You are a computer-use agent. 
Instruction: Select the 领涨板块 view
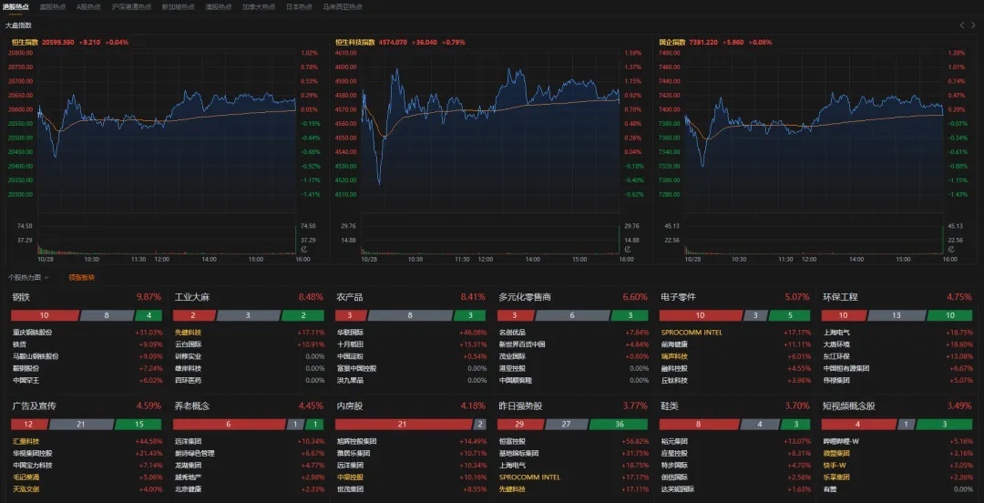pyautogui.click(x=81, y=277)
